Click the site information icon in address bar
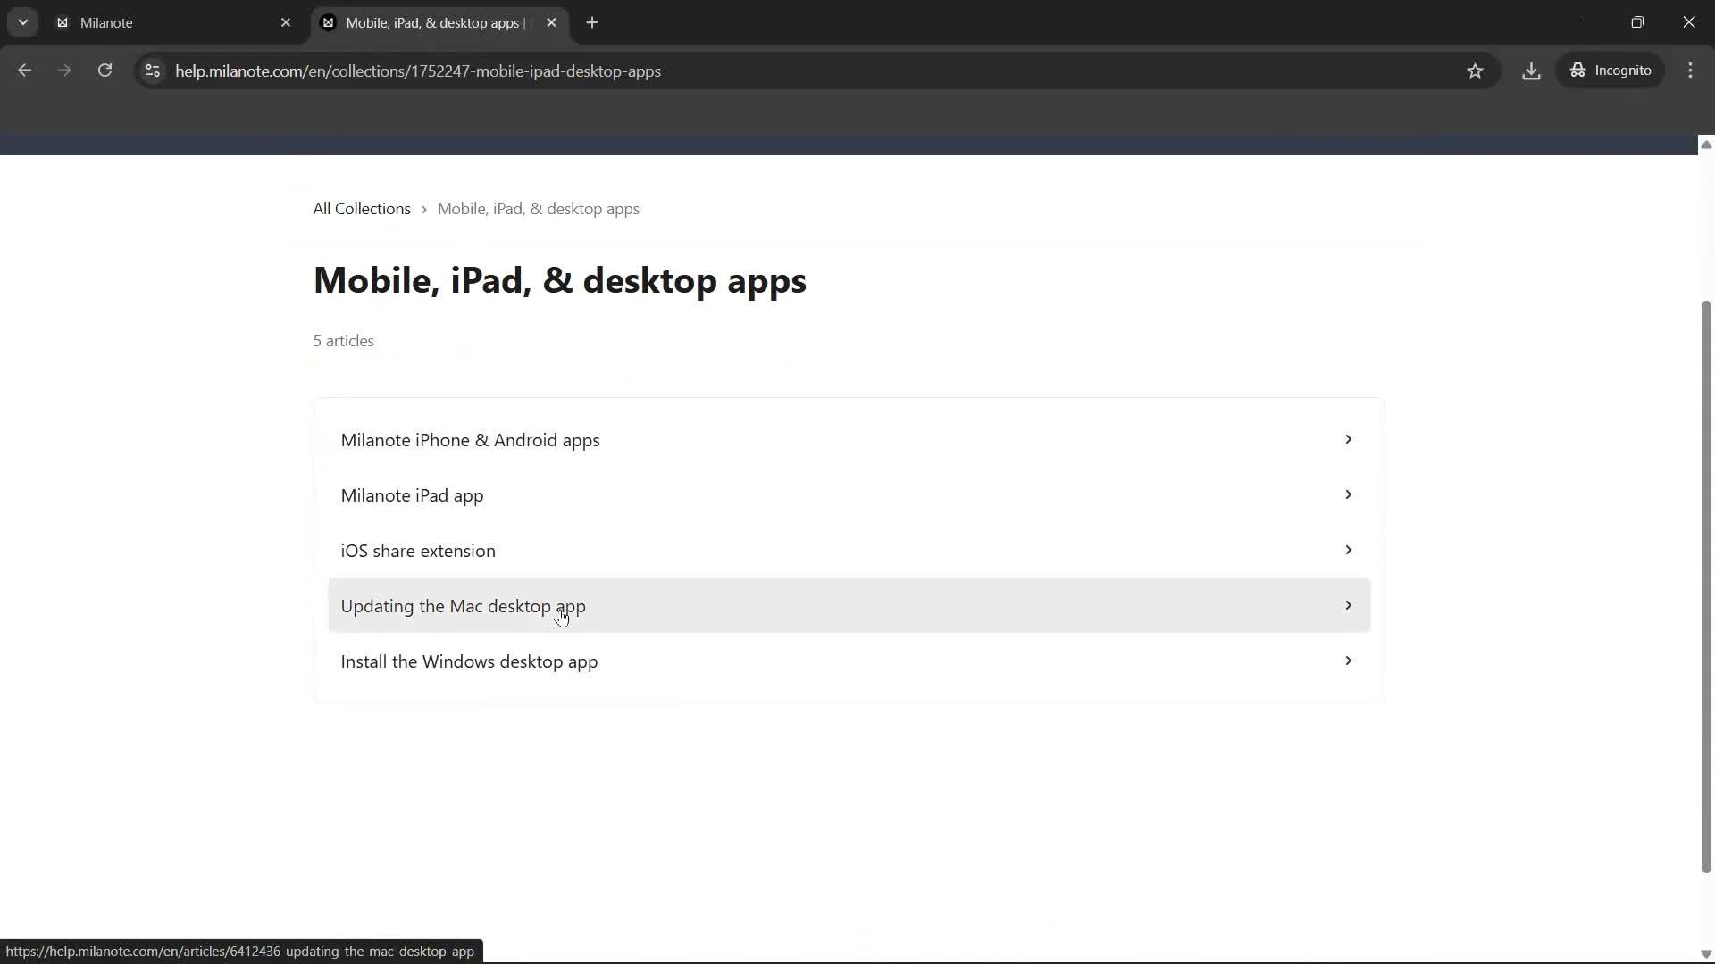 [152, 71]
